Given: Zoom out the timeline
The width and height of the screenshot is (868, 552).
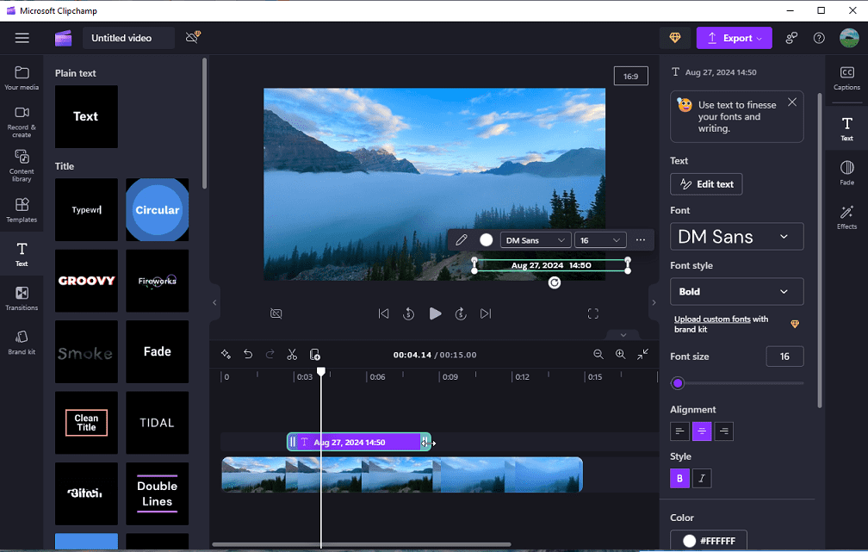Looking at the screenshot, I should point(598,354).
